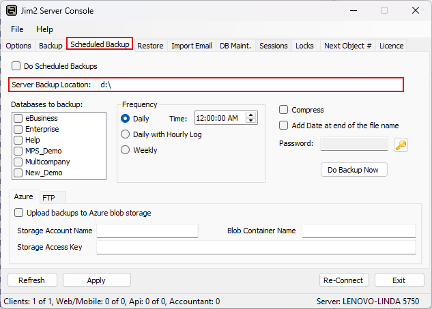The width and height of the screenshot is (432, 309).
Task: Click the Refresh button
Action: click(x=32, y=280)
